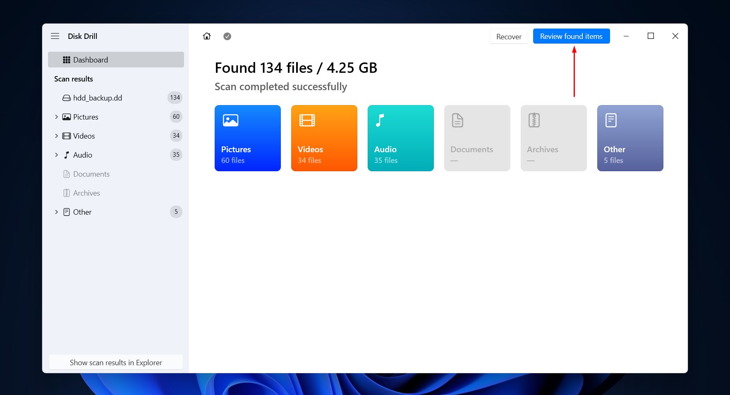
Task: Open the Other files category tile
Action: tap(630, 138)
